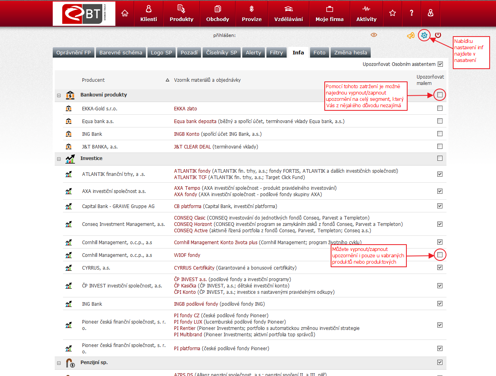Click the Penzijní sp. cane icon
The width and height of the screenshot is (496, 376).
click(x=70, y=363)
